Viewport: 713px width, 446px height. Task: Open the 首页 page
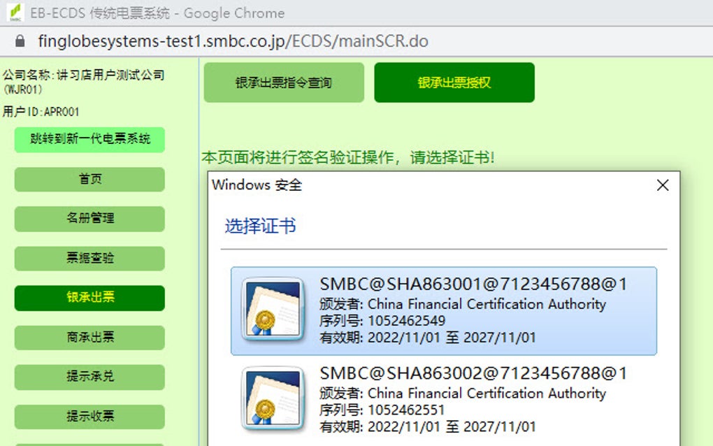pyautogui.click(x=89, y=179)
